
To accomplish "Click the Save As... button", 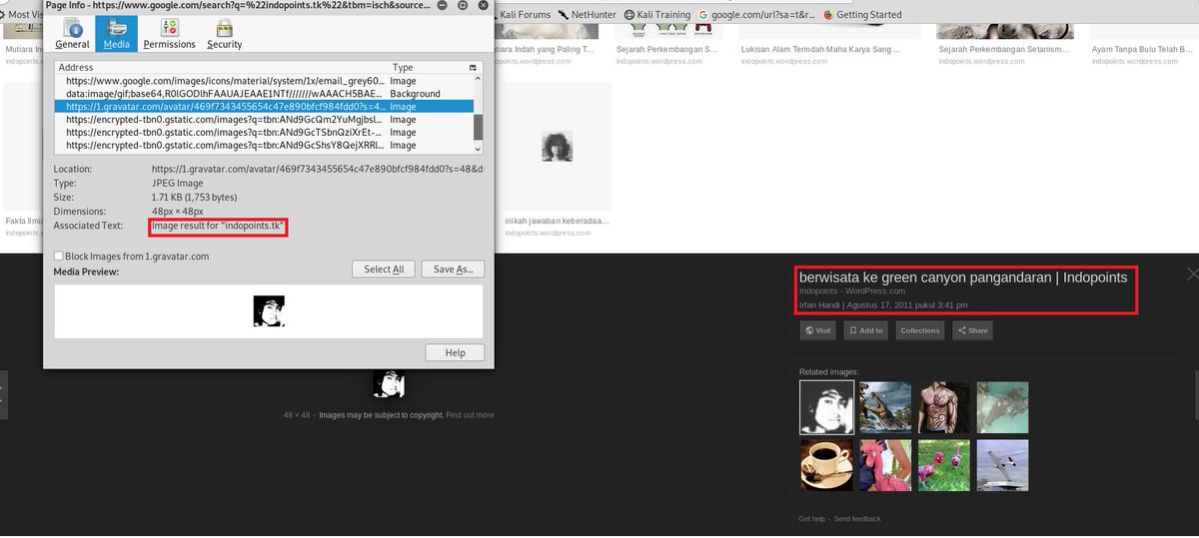I will (453, 269).
